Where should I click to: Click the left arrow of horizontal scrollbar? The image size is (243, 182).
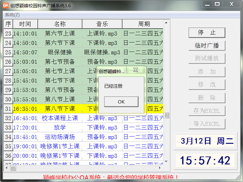(x=6, y=168)
